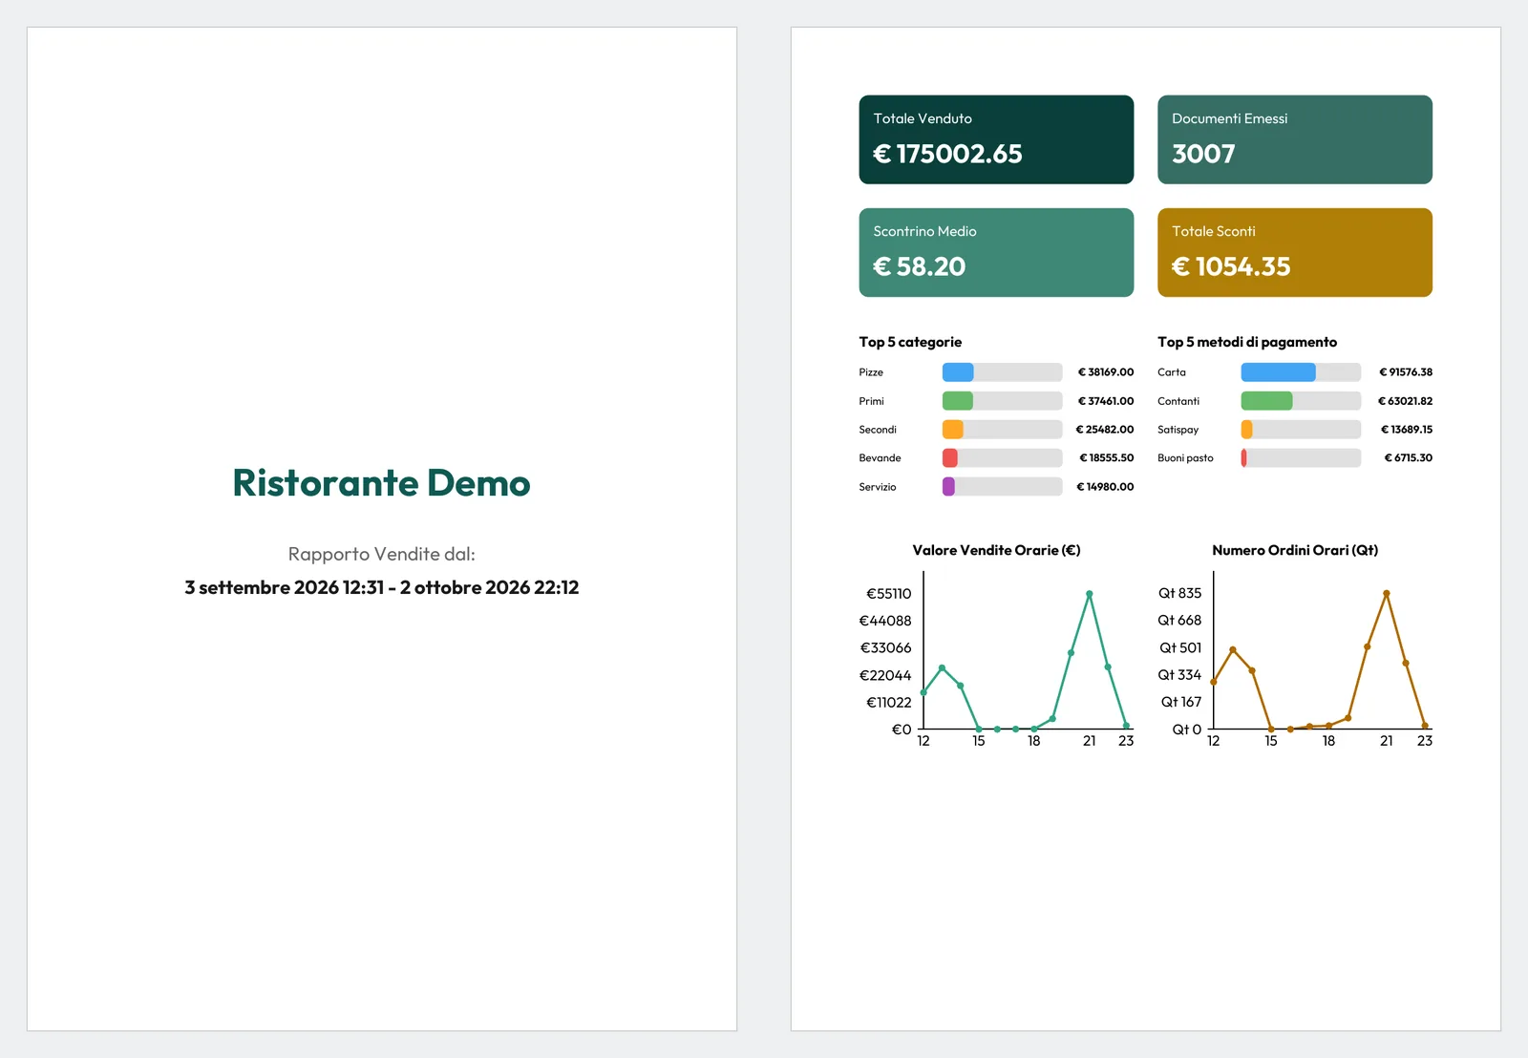Screen dimensions: 1528x1058
Task: Click the Qt 835 axis label
Action: click(x=1179, y=593)
